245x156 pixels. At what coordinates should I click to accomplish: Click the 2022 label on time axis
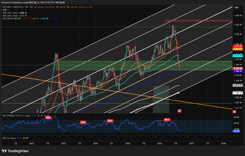pyautogui.click(x=32, y=144)
